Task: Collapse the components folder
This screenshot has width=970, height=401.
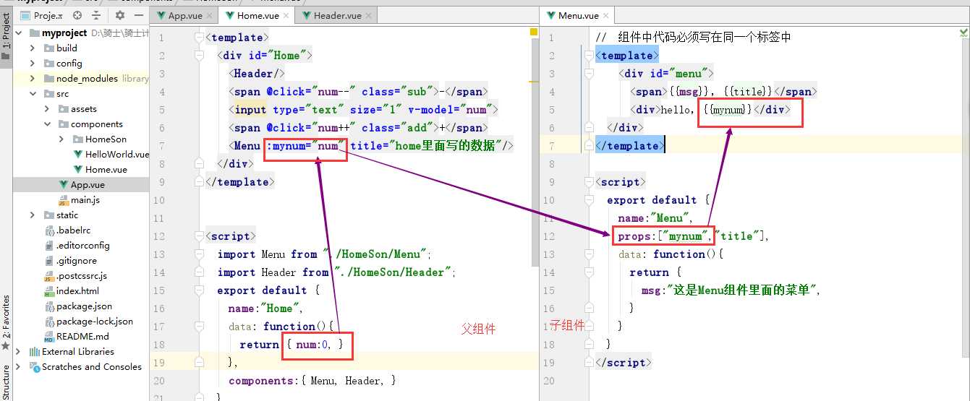Action: [x=47, y=124]
